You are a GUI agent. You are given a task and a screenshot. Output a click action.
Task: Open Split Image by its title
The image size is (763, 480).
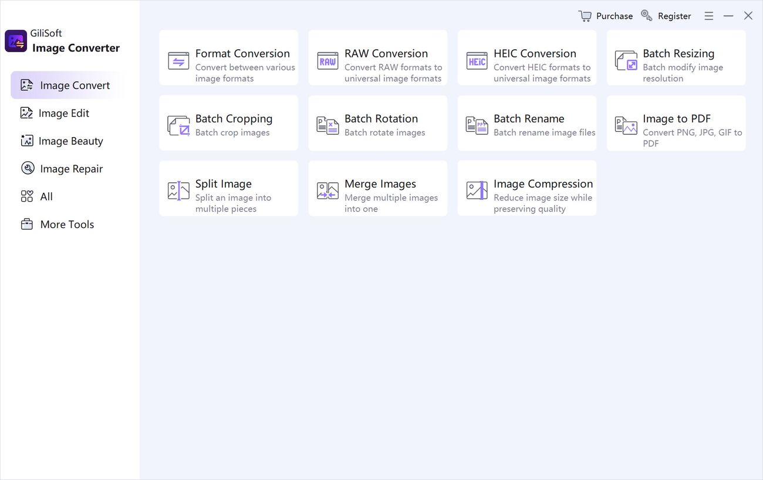tap(224, 184)
